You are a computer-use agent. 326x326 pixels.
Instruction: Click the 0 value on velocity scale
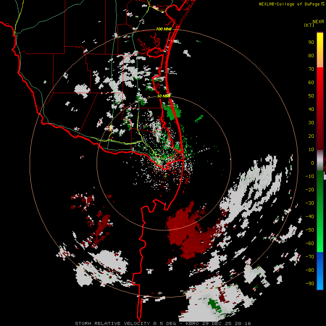[313, 163]
